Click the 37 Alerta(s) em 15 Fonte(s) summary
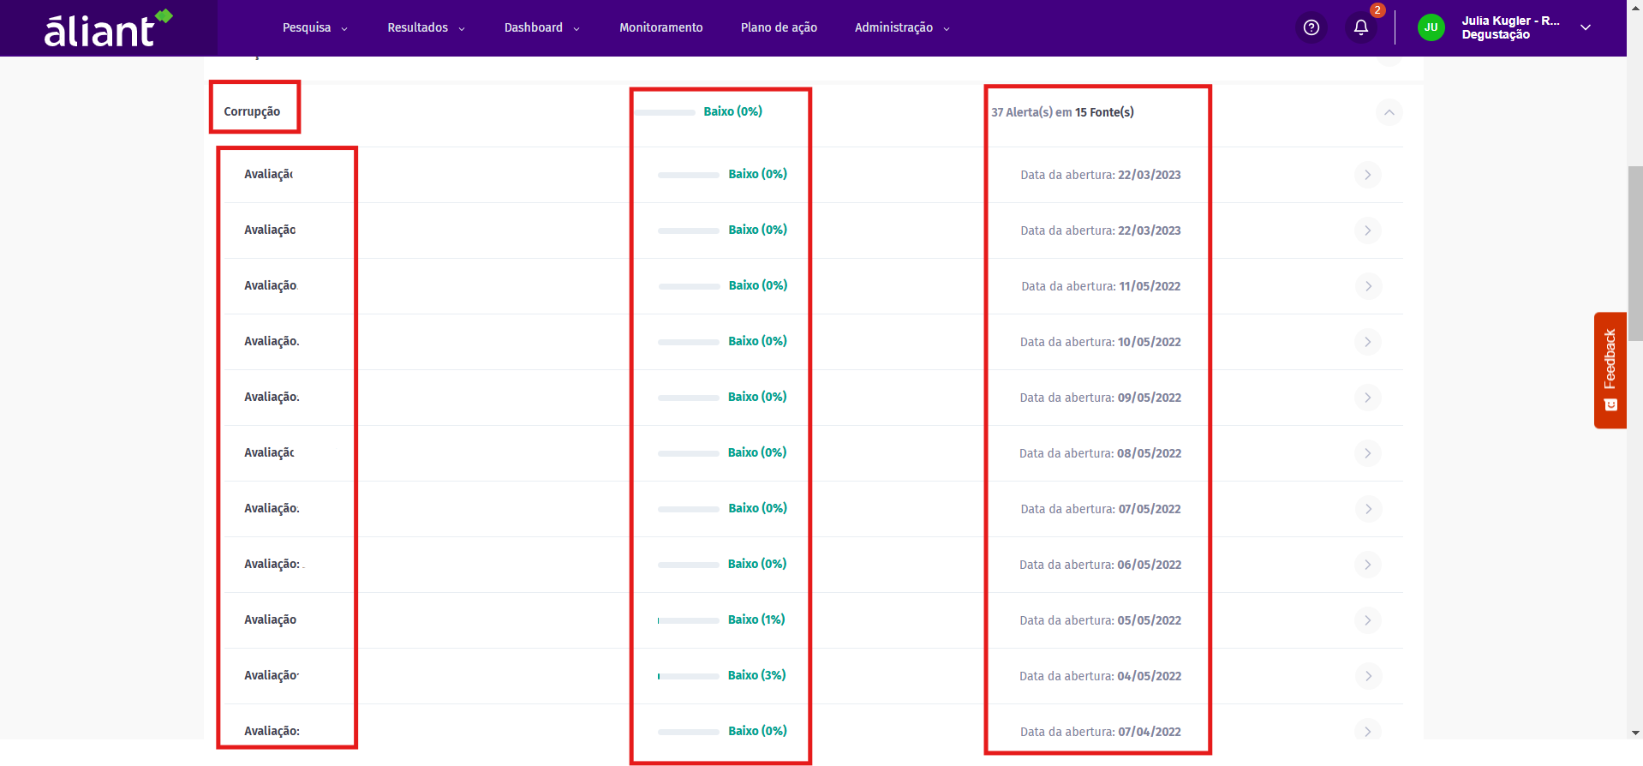 (1062, 112)
